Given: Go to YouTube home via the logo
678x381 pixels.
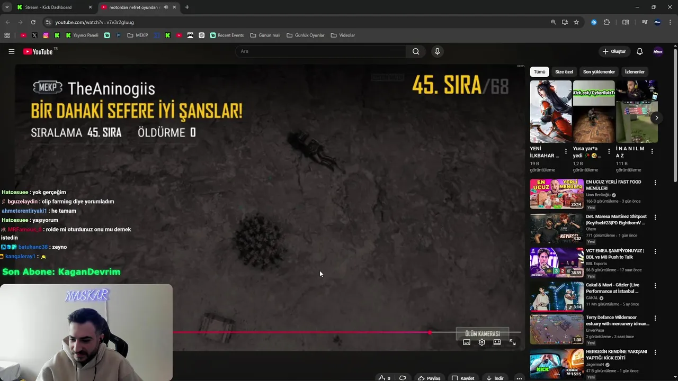Looking at the screenshot, I should pos(38,51).
